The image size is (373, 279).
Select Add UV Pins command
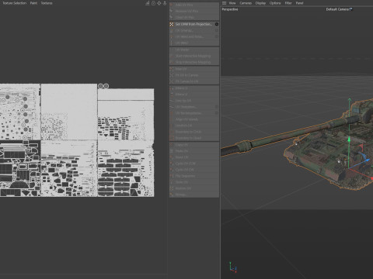194,5
